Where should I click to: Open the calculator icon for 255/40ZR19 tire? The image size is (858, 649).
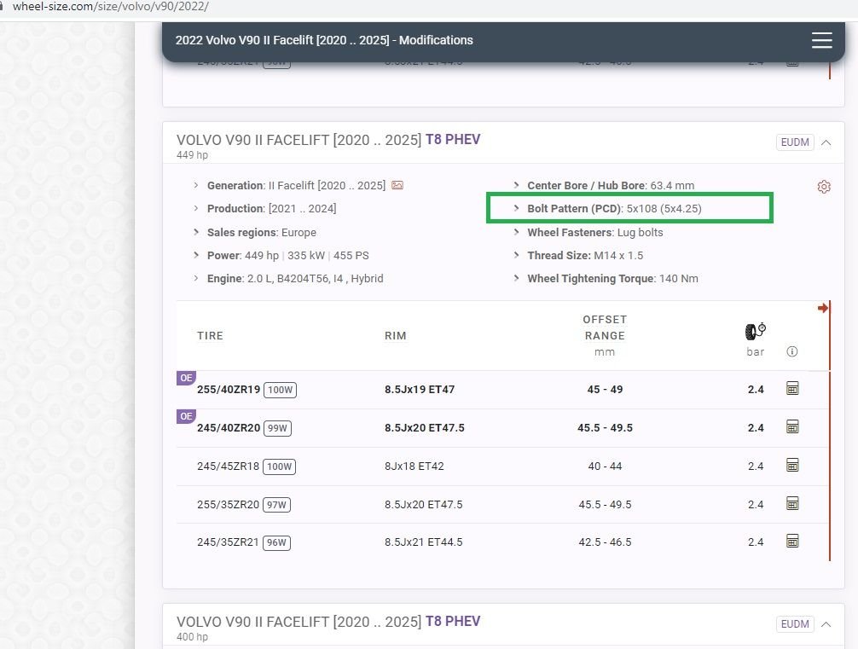point(792,389)
